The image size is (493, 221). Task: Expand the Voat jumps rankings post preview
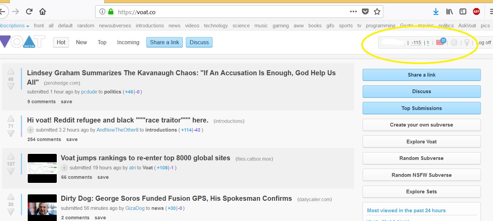pos(64,168)
